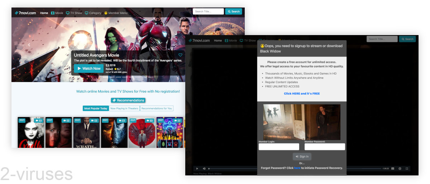Open the Member Menu on the homepage
Screen dimensions: 430x184
pos(116,13)
